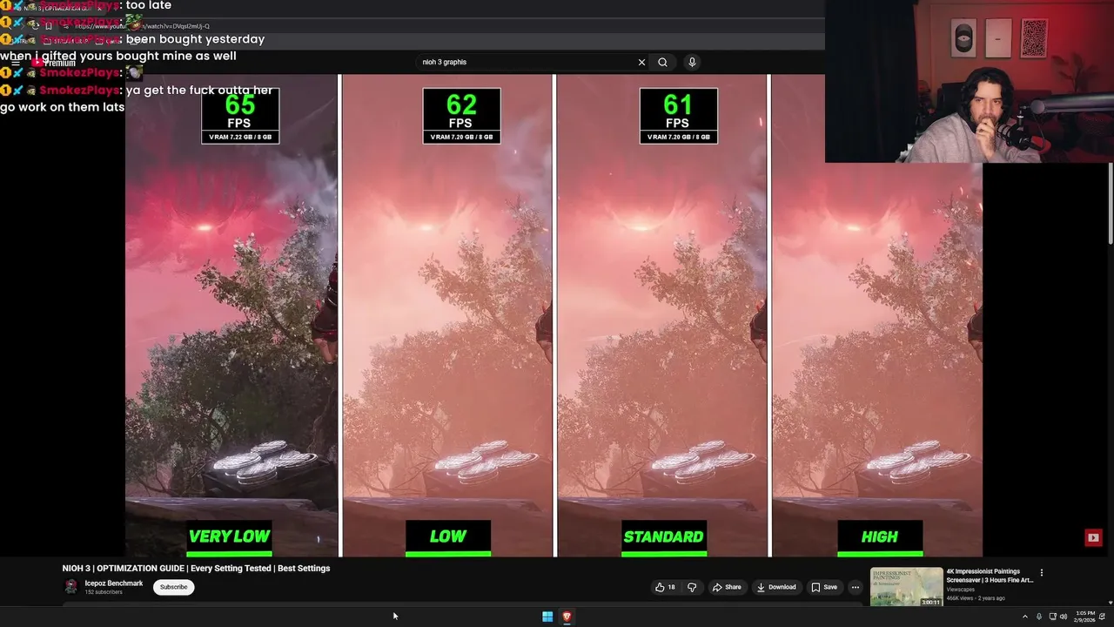Screen dimensions: 1114x627
Task: Click the microphone icon in system tray
Action: coord(1038,617)
